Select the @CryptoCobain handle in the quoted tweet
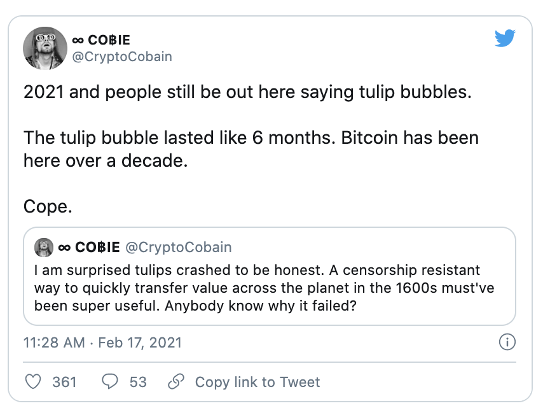The width and height of the screenshot is (543, 415). click(179, 247)
